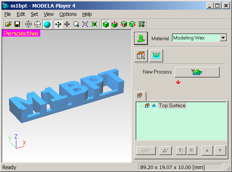Image resolution: width=232 pixels, height=172 pixels.
Task: Click the New Process button
Action: (x=197, y=72)
